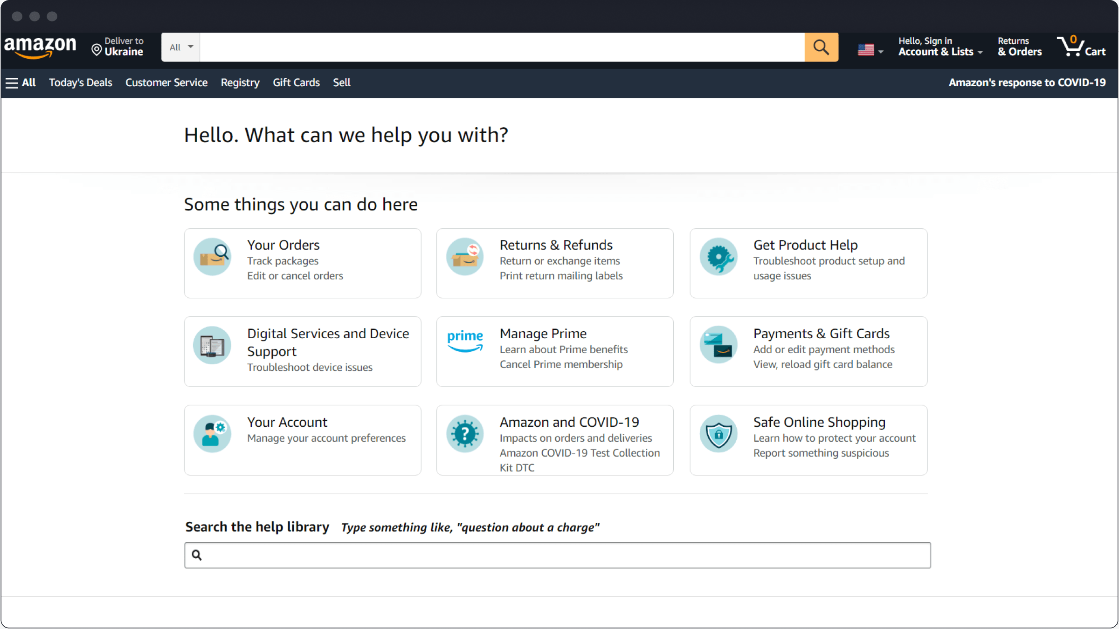
Task: Click 'Learn about Prime benefits' text
Action: coord(564,349)
